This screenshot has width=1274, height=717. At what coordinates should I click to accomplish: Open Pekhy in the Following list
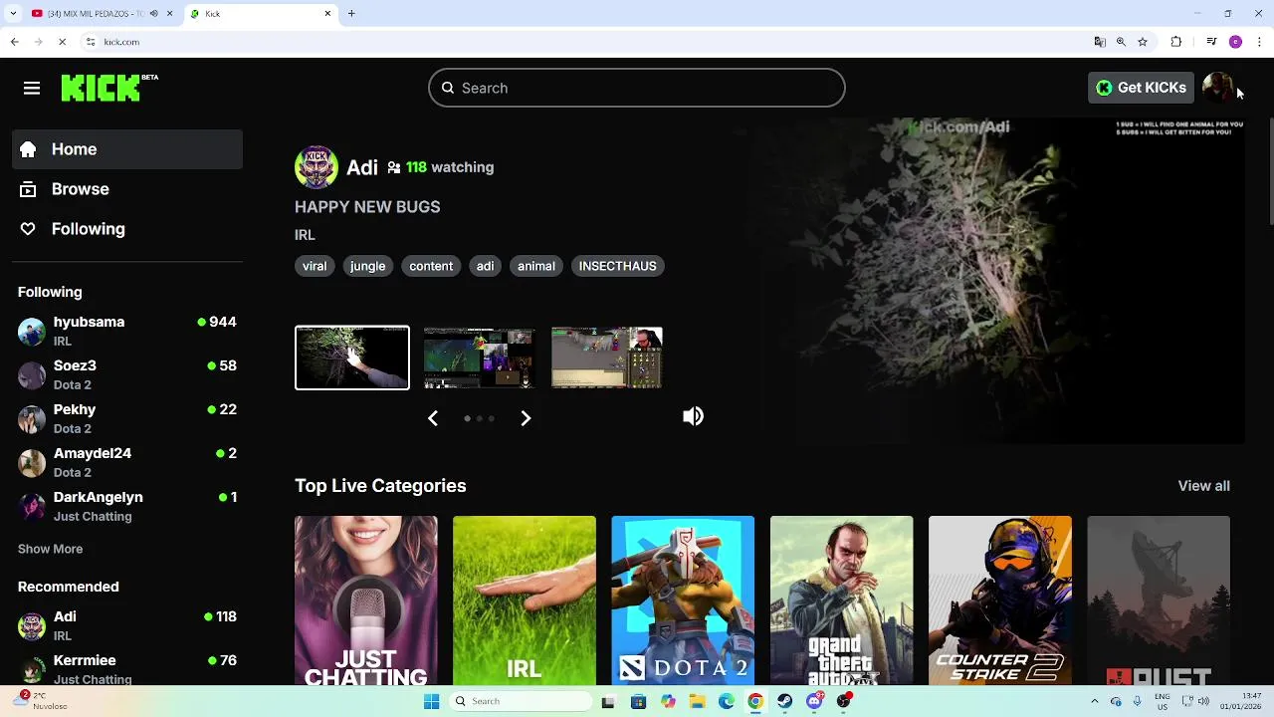click(127, 418)
